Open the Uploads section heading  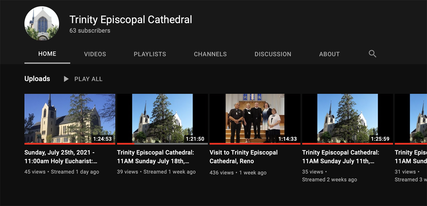click(x=37, y=79)
